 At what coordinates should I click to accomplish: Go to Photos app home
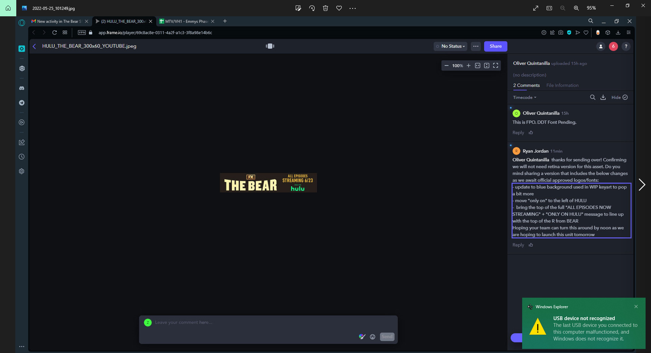tap(8, 8)
